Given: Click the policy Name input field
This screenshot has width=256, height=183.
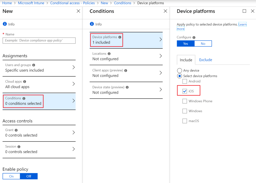Looking at the screenshot, I should tap(39, 40).
